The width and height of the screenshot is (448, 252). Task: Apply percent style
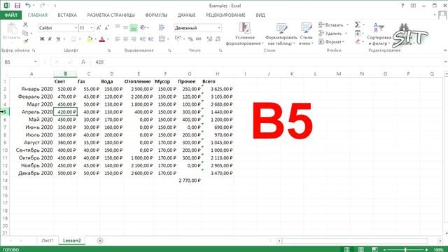(x=190, y=39)
